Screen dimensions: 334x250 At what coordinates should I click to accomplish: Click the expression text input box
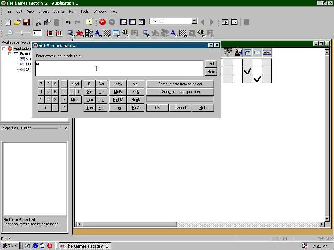(119, 68)
